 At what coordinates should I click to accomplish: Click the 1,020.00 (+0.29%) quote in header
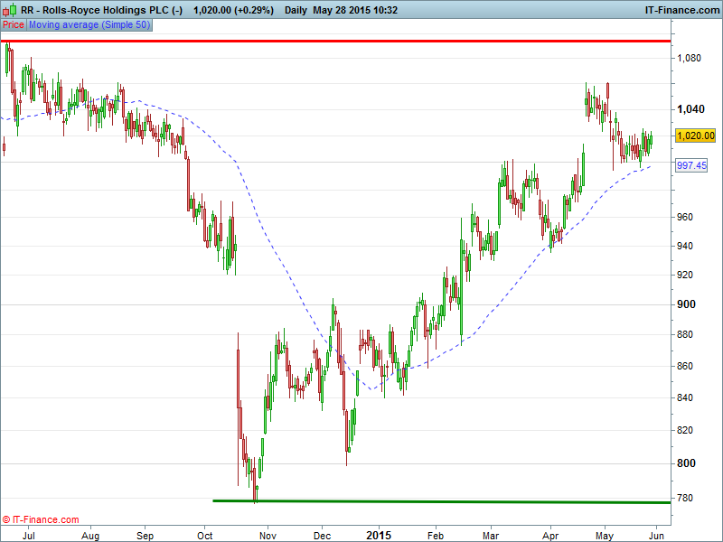coord(234,10)
